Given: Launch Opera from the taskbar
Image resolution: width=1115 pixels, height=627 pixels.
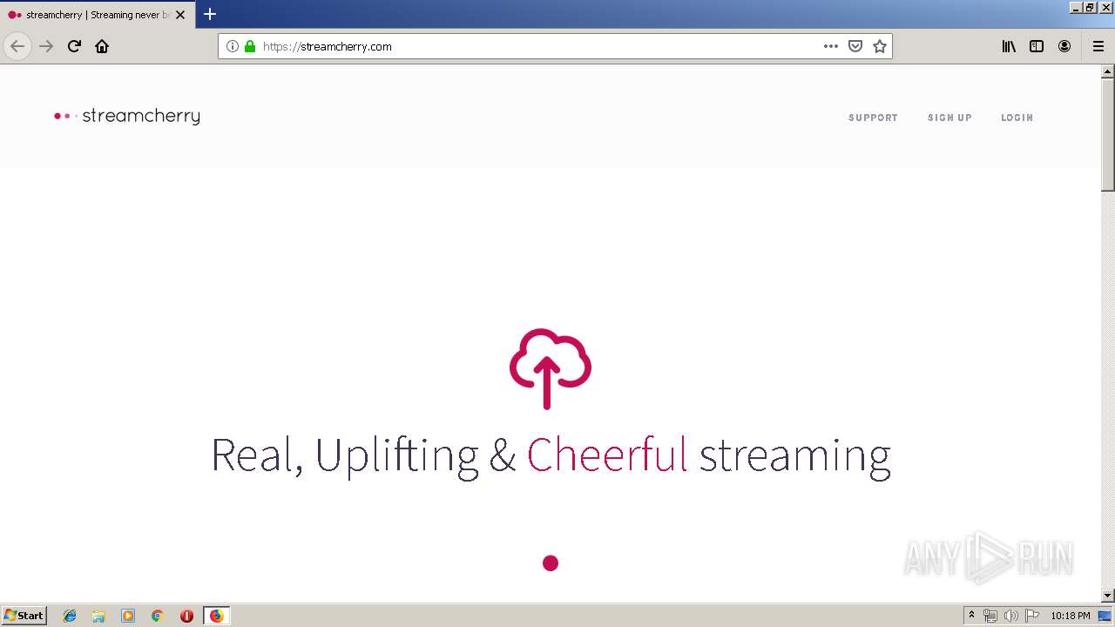Looking at the screenshot, I should tap(186, 616).
